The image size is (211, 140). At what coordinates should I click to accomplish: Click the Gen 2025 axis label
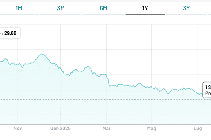[60, 128]
